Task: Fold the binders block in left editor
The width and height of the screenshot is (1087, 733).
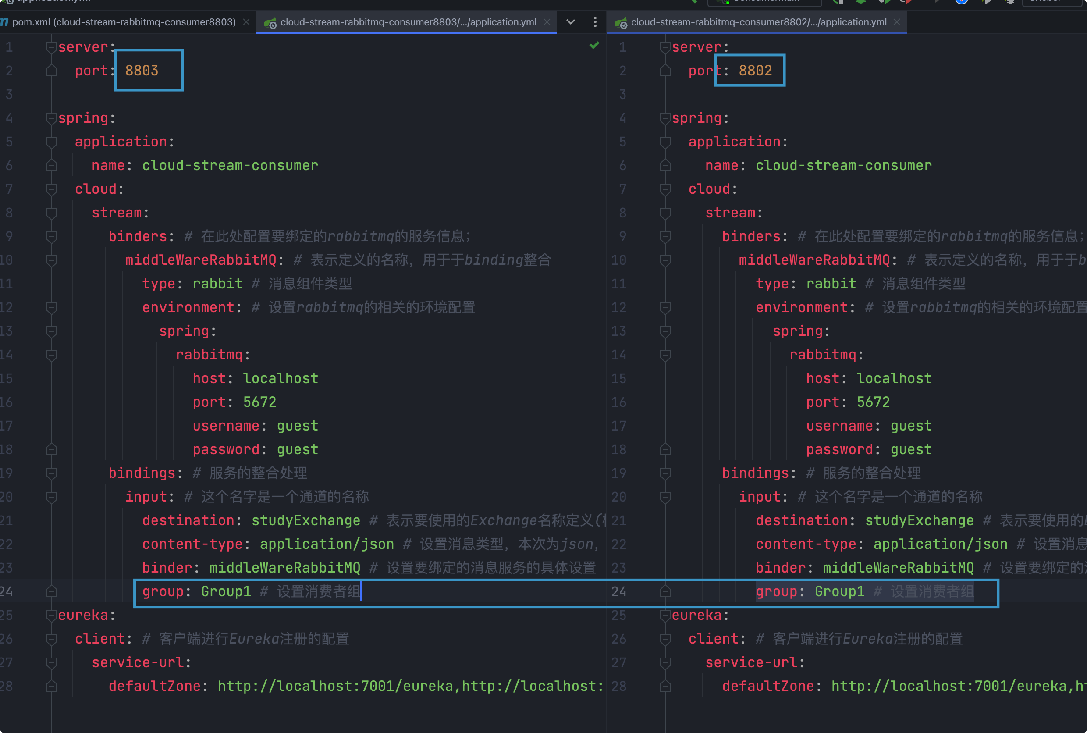Action: click(x=51, y=237)
